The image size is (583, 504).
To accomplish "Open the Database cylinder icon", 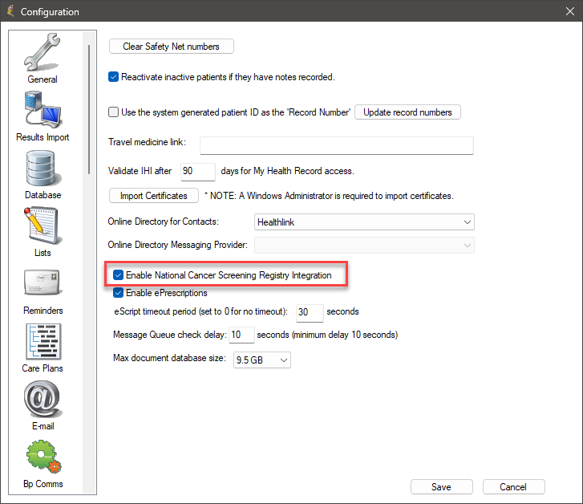I will (43, 169).
